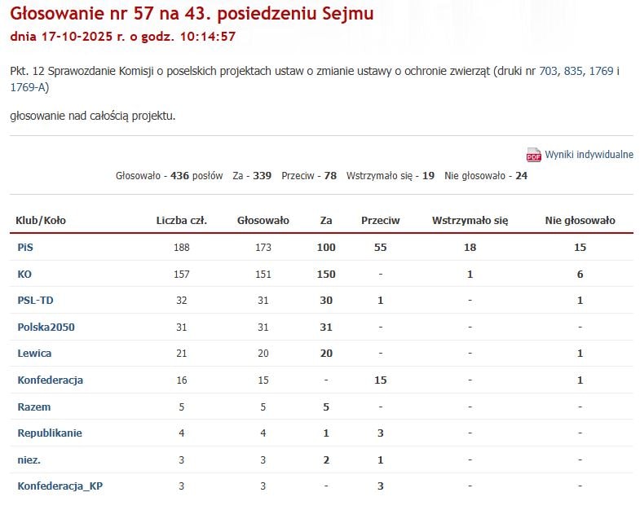Open the Wyniki indywidualne link
Image resolution: width=640 pixels, height=510 pixels.
(x=589, y=155)
